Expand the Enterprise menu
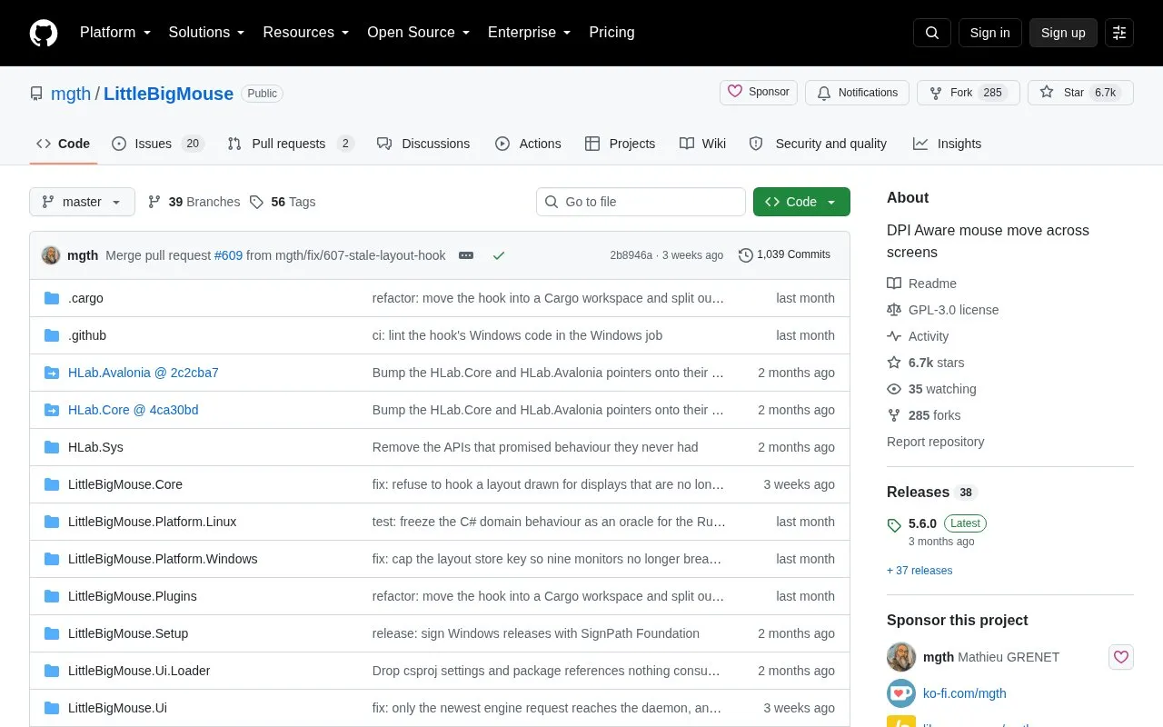The height and width of the screenshot is (727, 1163). [x=530, y=33]
